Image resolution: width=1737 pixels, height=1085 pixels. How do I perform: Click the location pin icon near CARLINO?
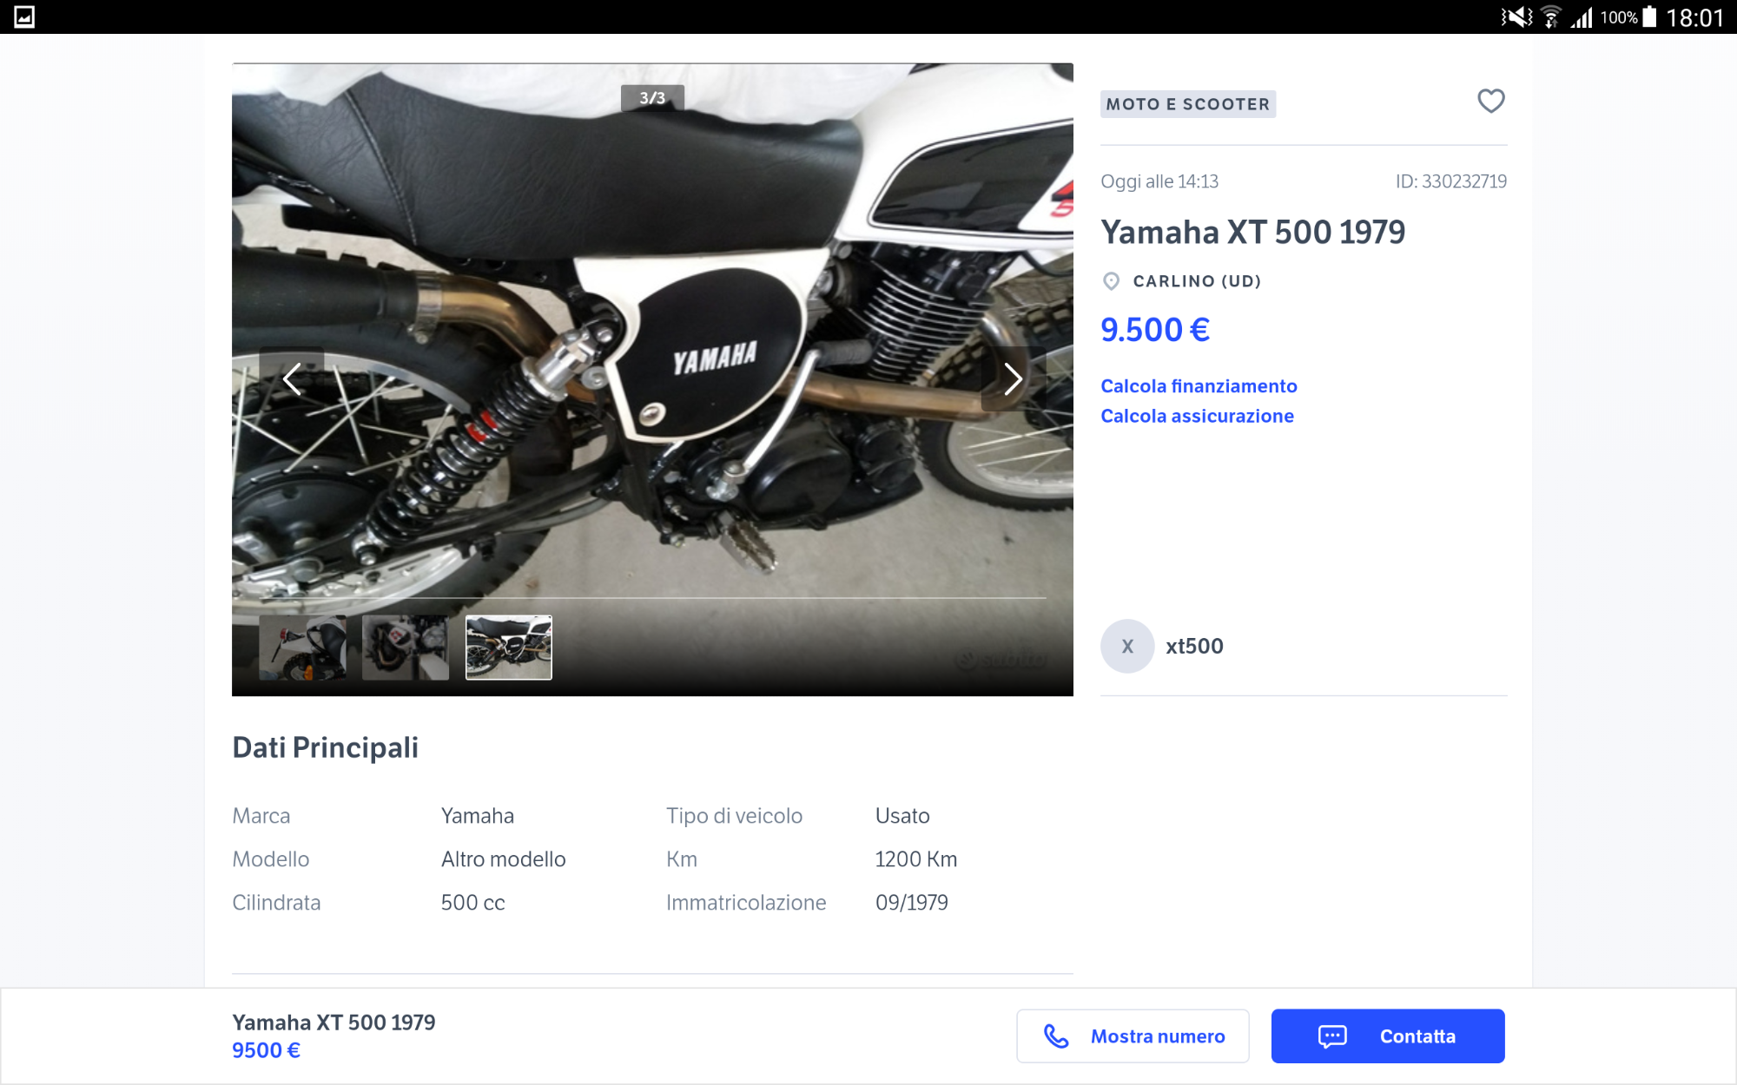click(1111, 281)
